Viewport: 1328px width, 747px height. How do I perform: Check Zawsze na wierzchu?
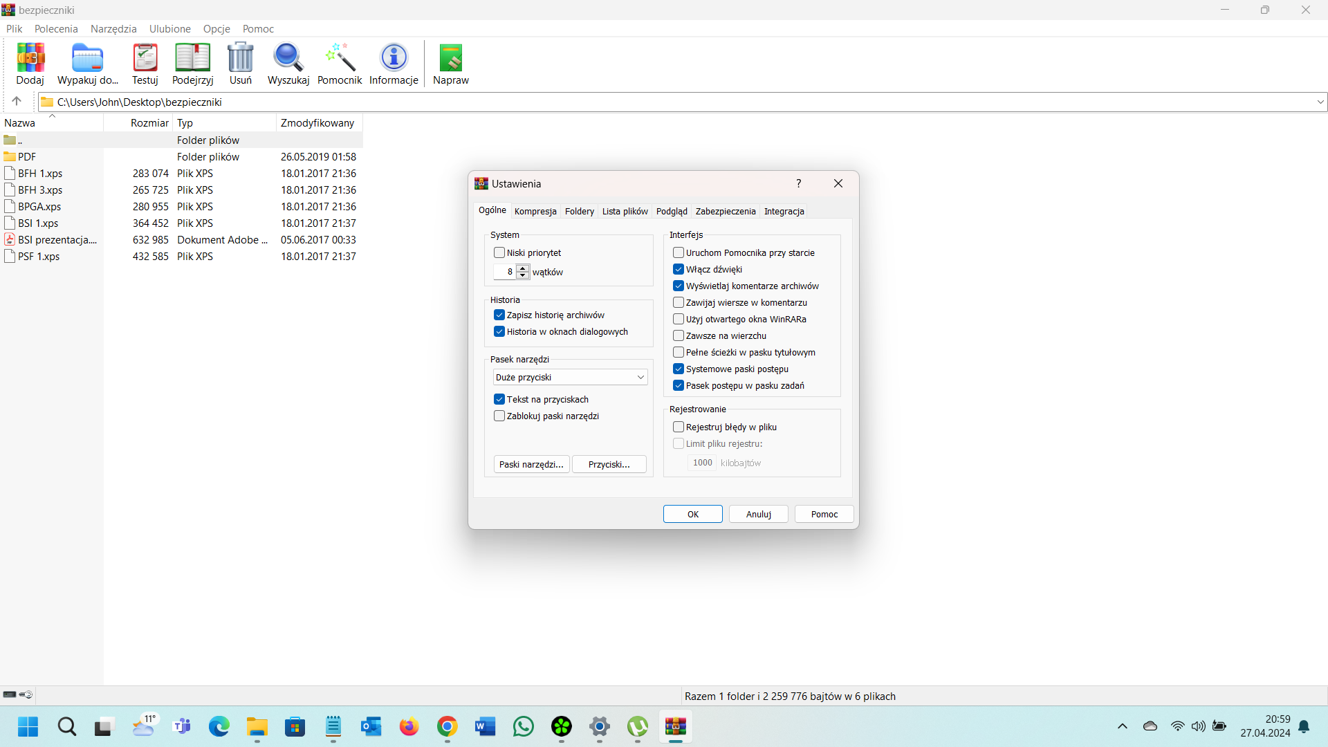[x=679, y=336]
